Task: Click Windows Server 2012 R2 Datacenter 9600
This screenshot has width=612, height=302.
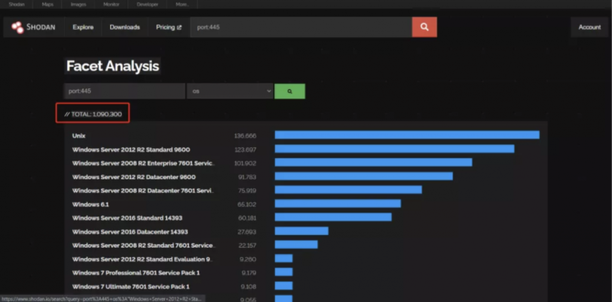Action: click(x=134, y=177)
